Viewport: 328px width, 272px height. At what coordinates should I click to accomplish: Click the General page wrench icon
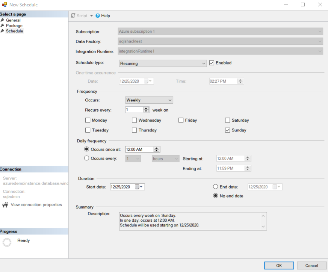point(3,20)
